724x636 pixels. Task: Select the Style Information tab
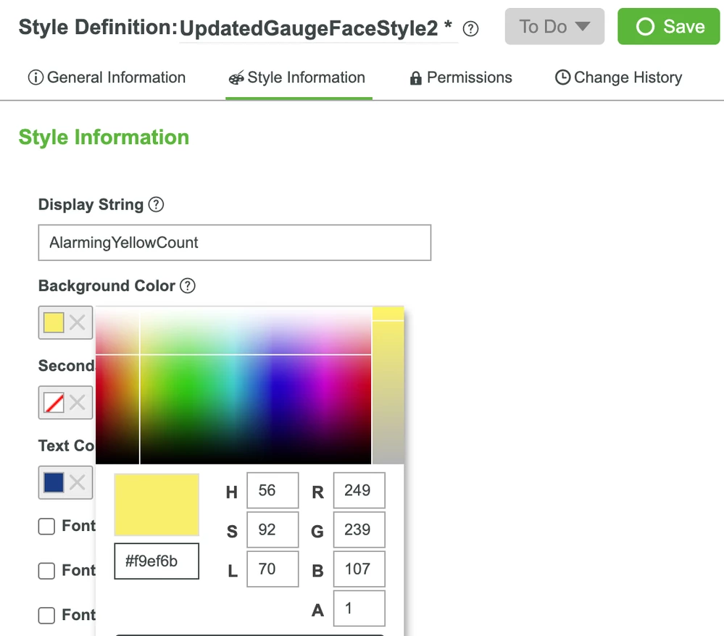click(297, 78)
